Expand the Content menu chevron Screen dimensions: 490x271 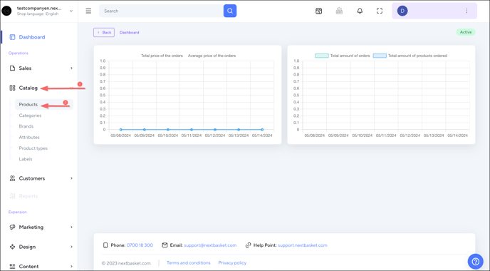coord(71,266)
